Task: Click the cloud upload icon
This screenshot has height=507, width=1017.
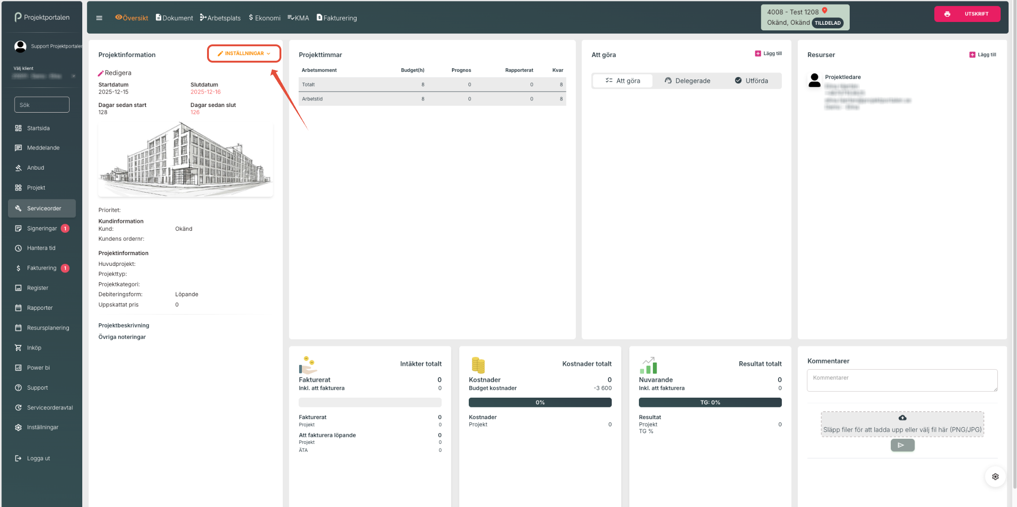Action: tap(902, 418)
